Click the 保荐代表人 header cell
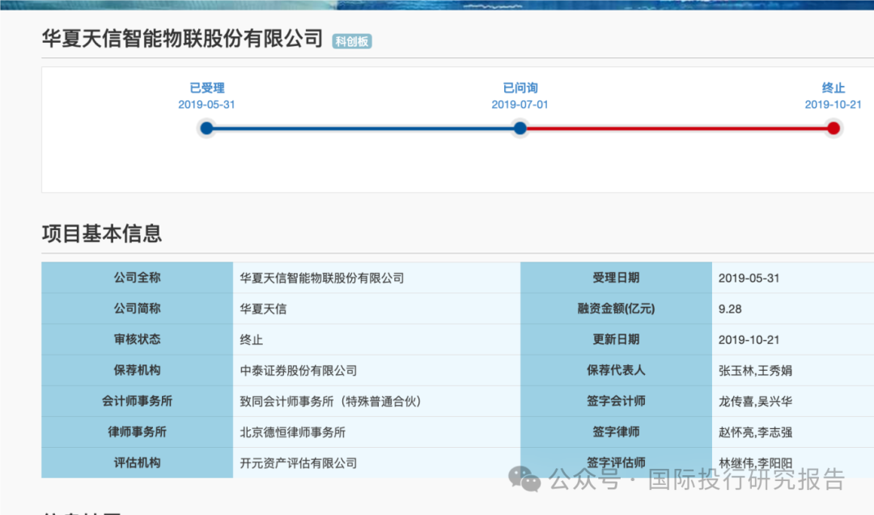 click(x=616, y=370)
